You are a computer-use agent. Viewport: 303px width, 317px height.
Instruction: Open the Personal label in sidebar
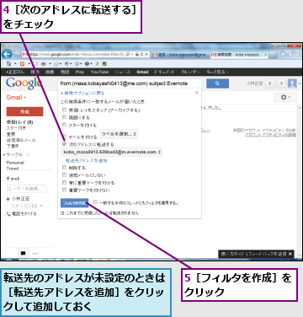(15, 163)
